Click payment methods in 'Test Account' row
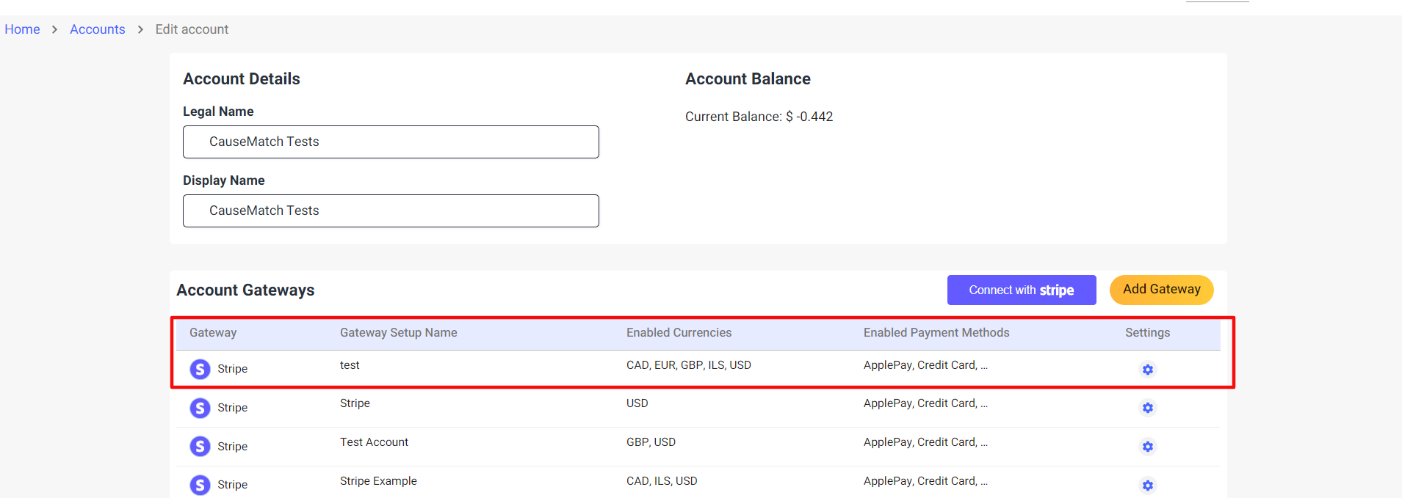Viewport: 1402px width, 498px height. pyautogui.click(x=925, y=442)
